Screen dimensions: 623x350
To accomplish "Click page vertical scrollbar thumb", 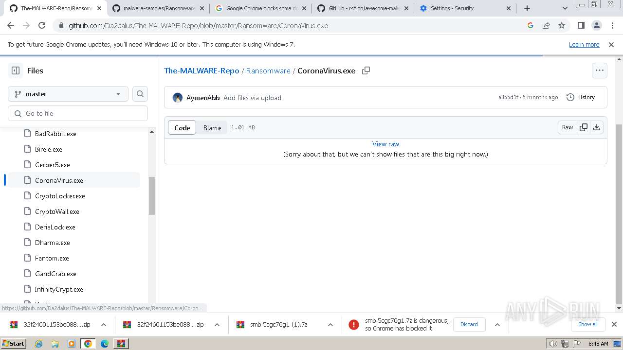I will click(619, 213).
